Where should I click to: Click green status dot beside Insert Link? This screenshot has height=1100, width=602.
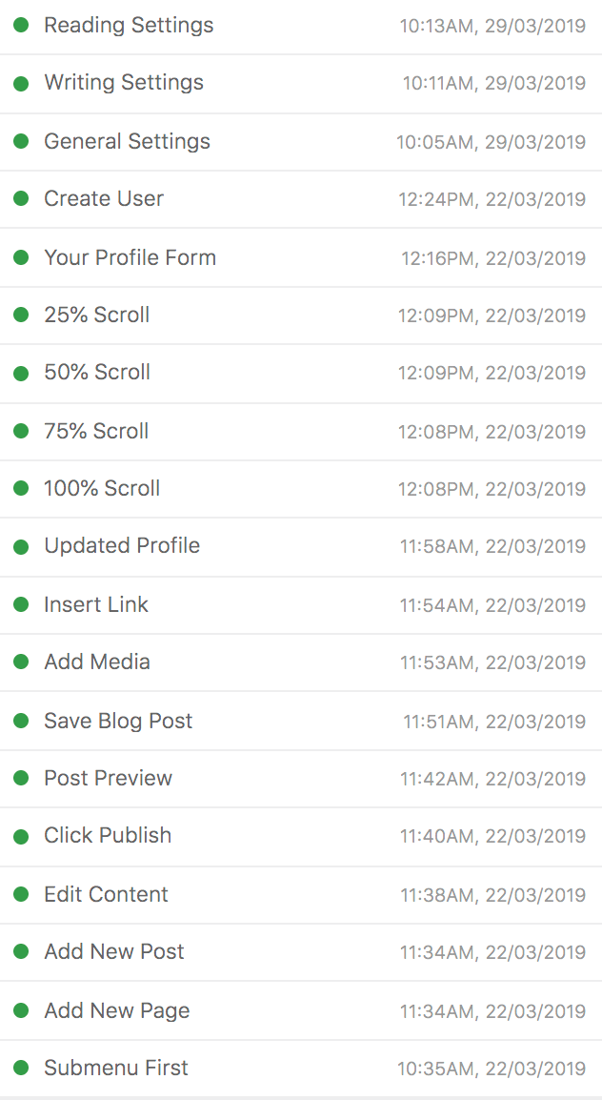click(x=21, y=605)
